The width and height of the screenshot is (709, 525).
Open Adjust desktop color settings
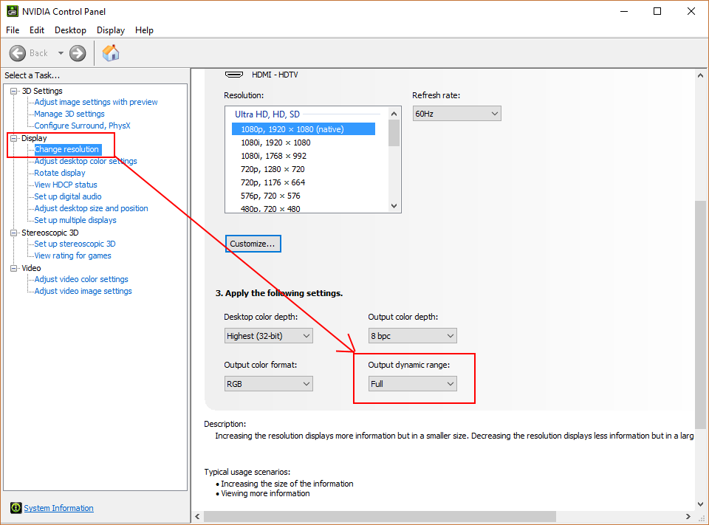click(x=86, y=161)
